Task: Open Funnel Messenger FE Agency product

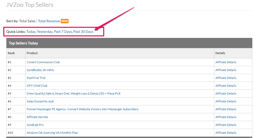Action: (x=82, y=109)
